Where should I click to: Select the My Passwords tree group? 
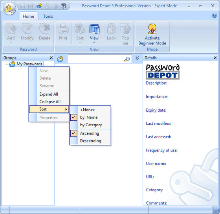click(26, 64)
